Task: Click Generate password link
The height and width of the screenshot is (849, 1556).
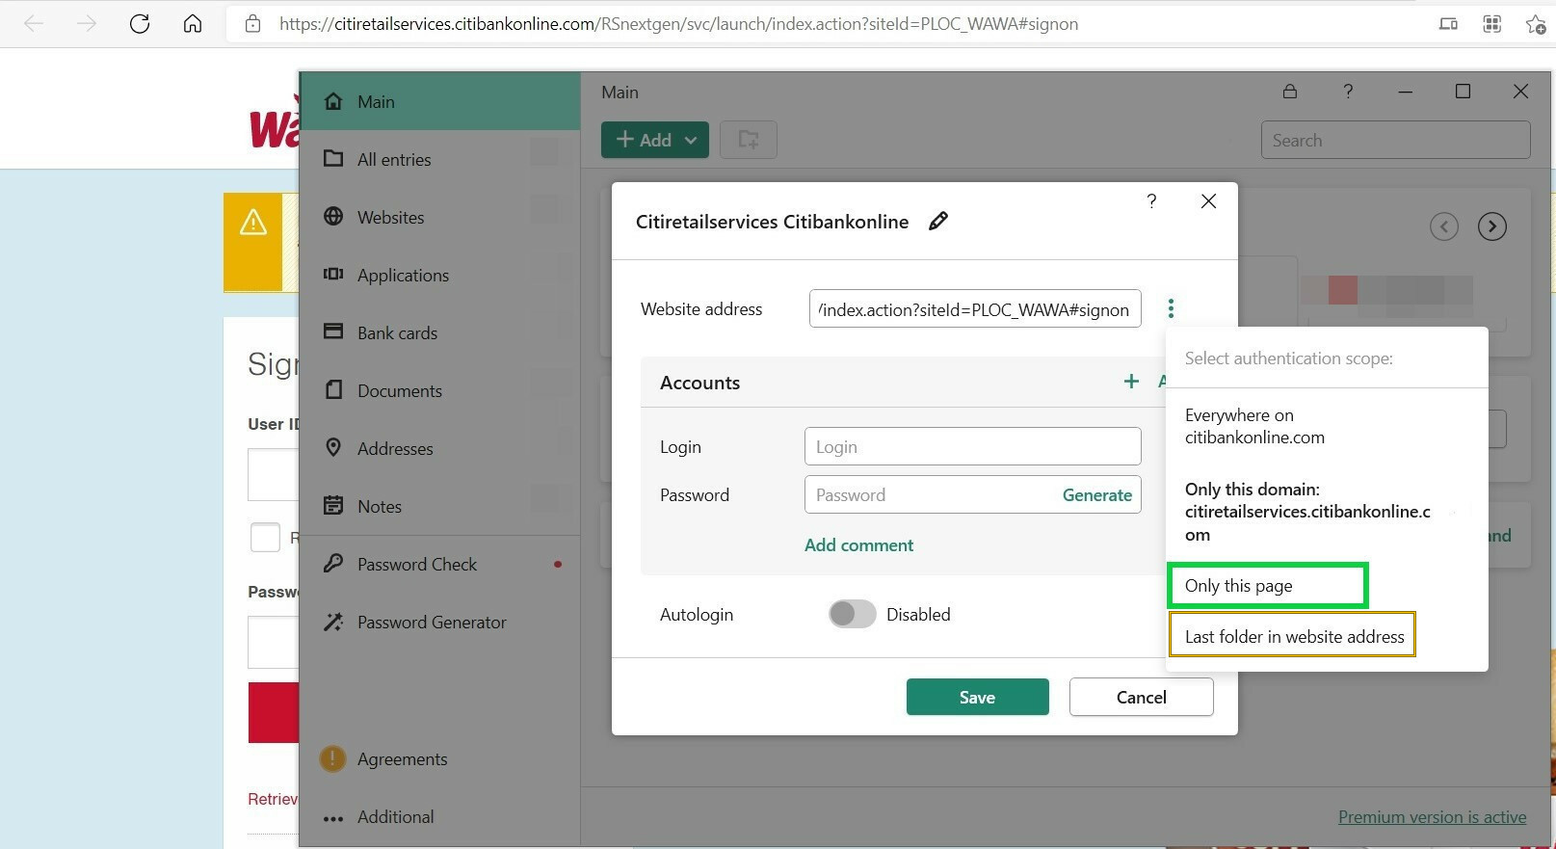Action: pos(1096,494)
